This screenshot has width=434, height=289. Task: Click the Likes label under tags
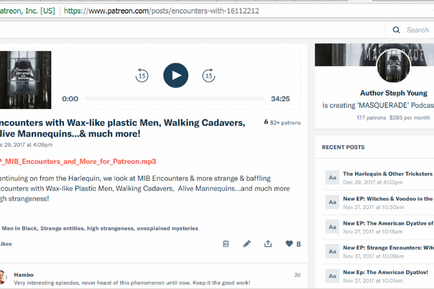[x=6, y=244]
